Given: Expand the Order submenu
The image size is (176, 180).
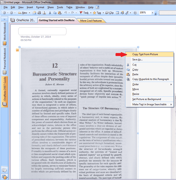Looking at the screenshot, I should tap(150, 84).
